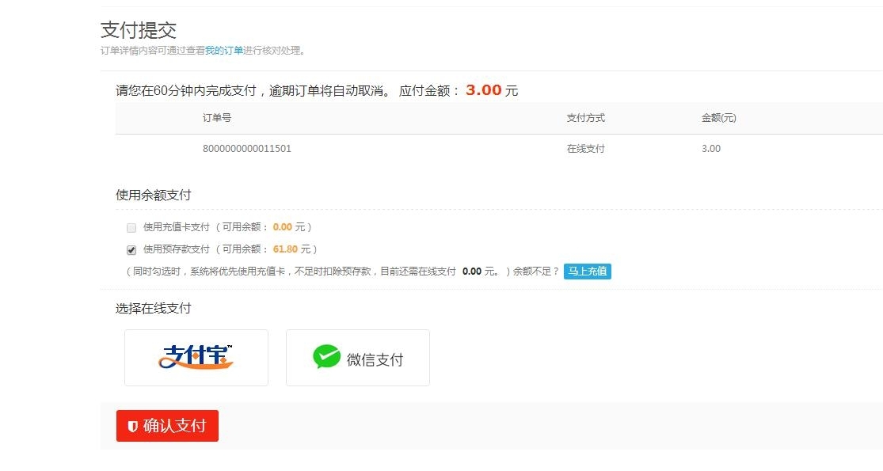Click the 支付提交 page heading
Screen dimensions: 883x471
tap(139, 30)
